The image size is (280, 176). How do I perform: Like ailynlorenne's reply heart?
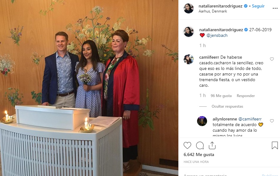pos(272,121)
